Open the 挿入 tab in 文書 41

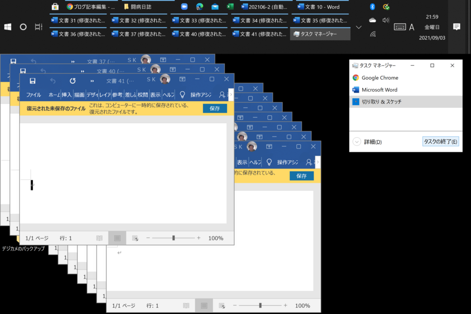pyautogui.click(x=66, y=95)
